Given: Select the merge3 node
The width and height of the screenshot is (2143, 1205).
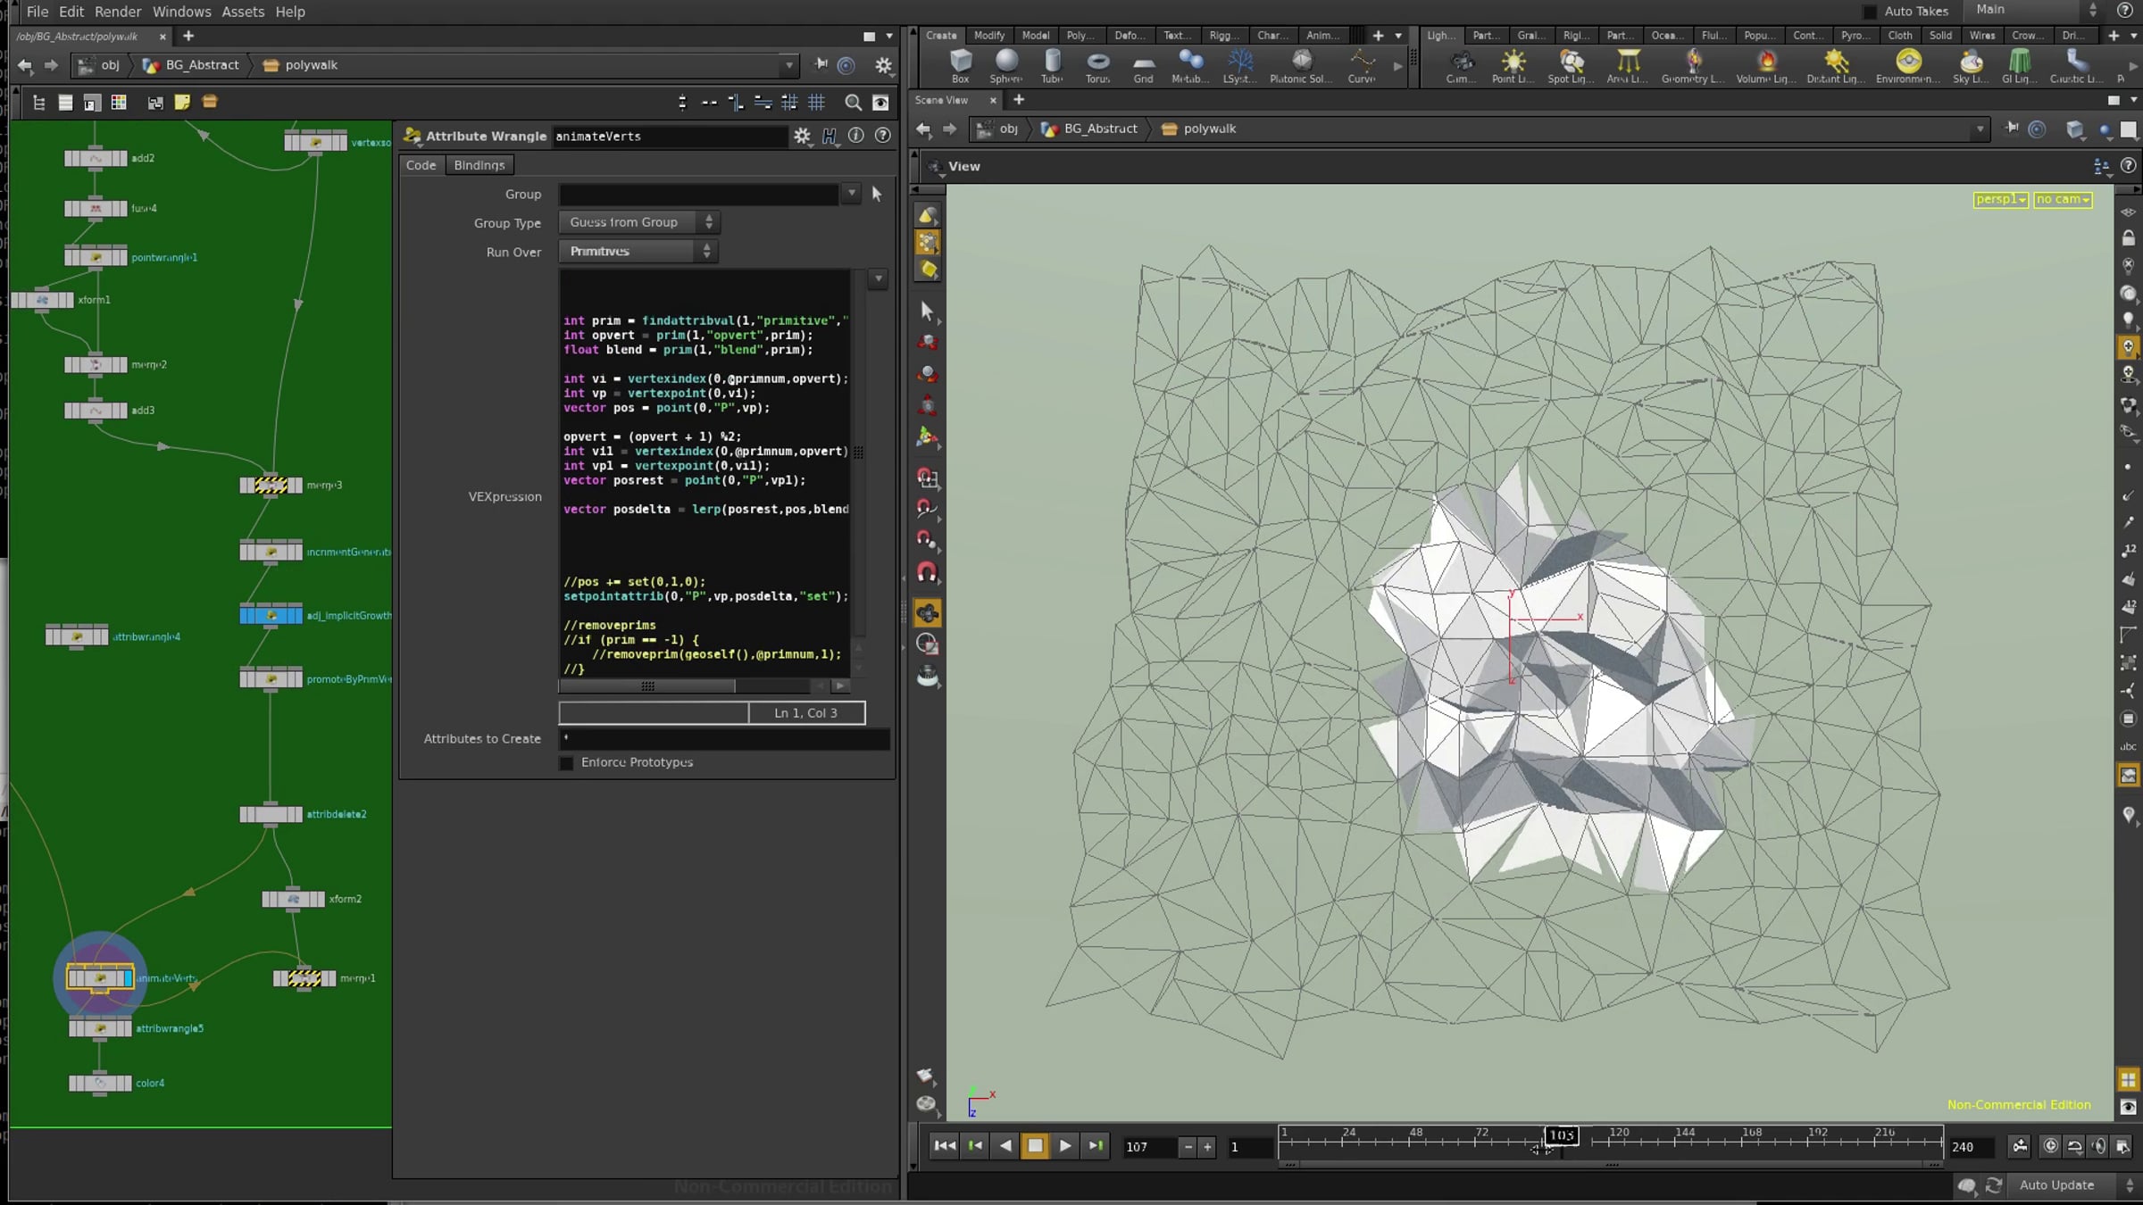Looking at the screenshot, I should click(x=271, y=486).
